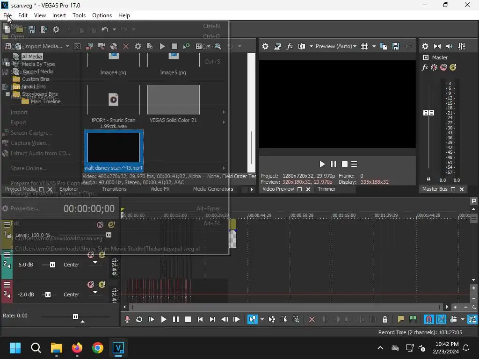Click the Split Screen View icon

coord(302,46)
